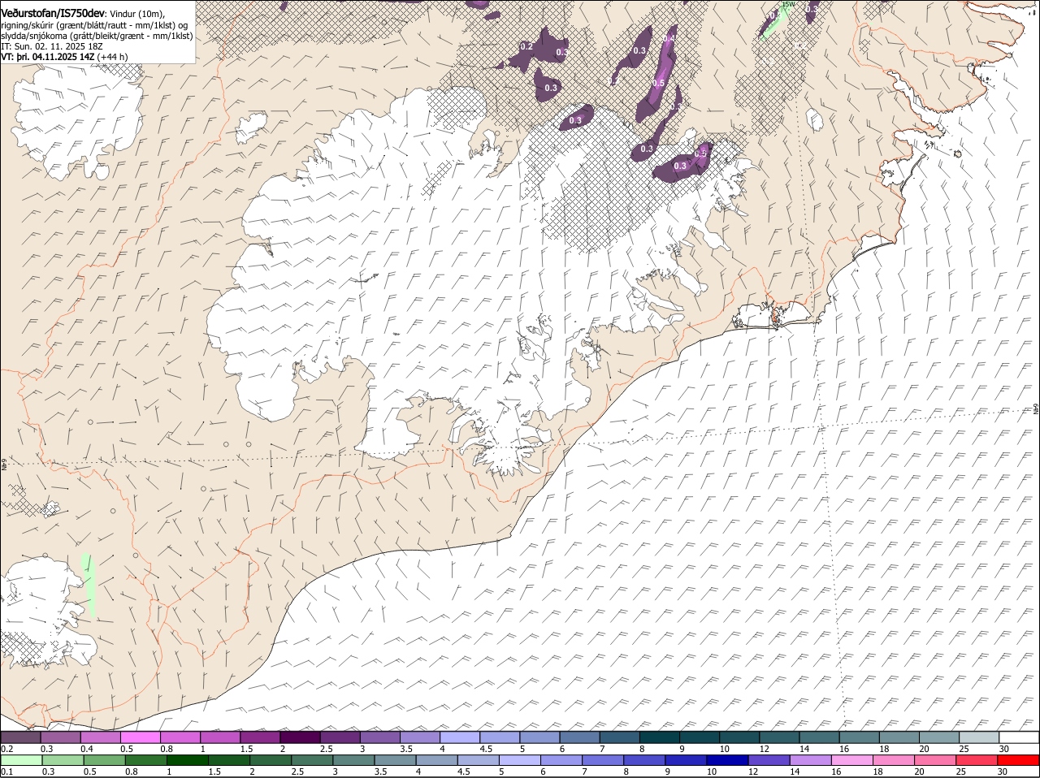Image resolution: width=1040 pixels, height=778 pixels.
Task: Click the 10 dark blue swatch in rain scale
Action: (726, 760)
